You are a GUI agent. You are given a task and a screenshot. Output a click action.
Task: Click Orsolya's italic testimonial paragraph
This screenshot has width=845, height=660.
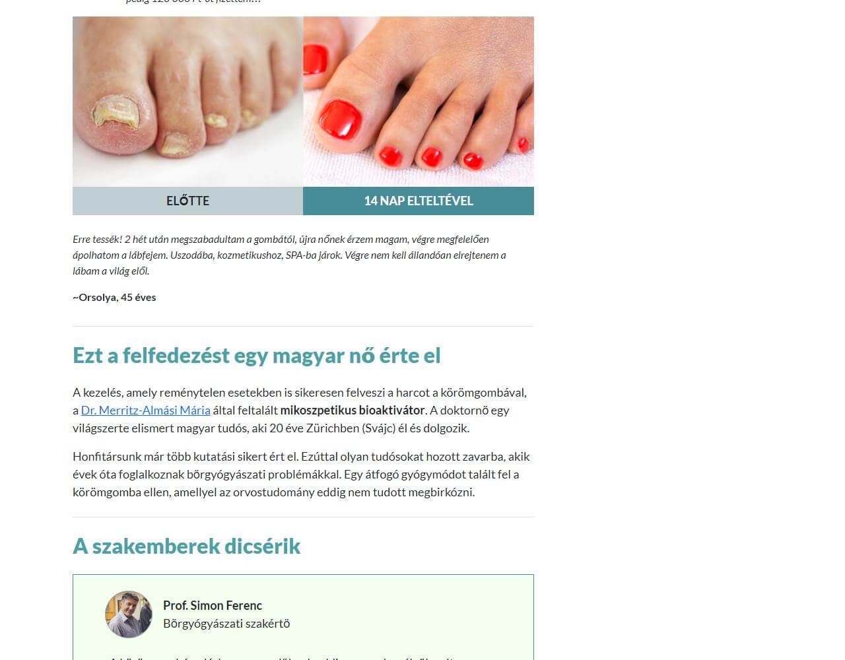tap(290, 255)
